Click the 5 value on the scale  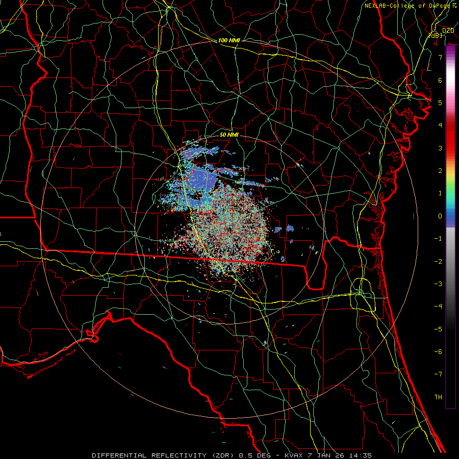coord(440,103)
